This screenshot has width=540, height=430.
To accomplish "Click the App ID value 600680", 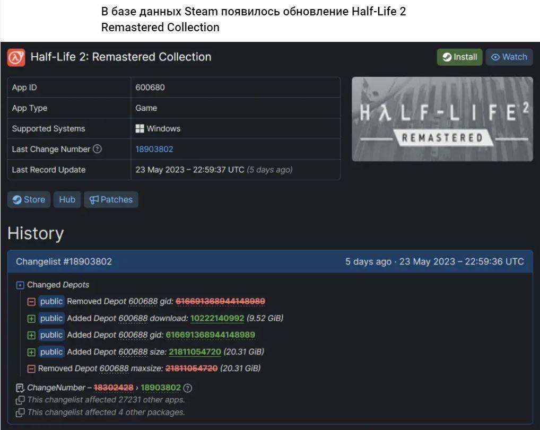I will click(x=150, y=87).
